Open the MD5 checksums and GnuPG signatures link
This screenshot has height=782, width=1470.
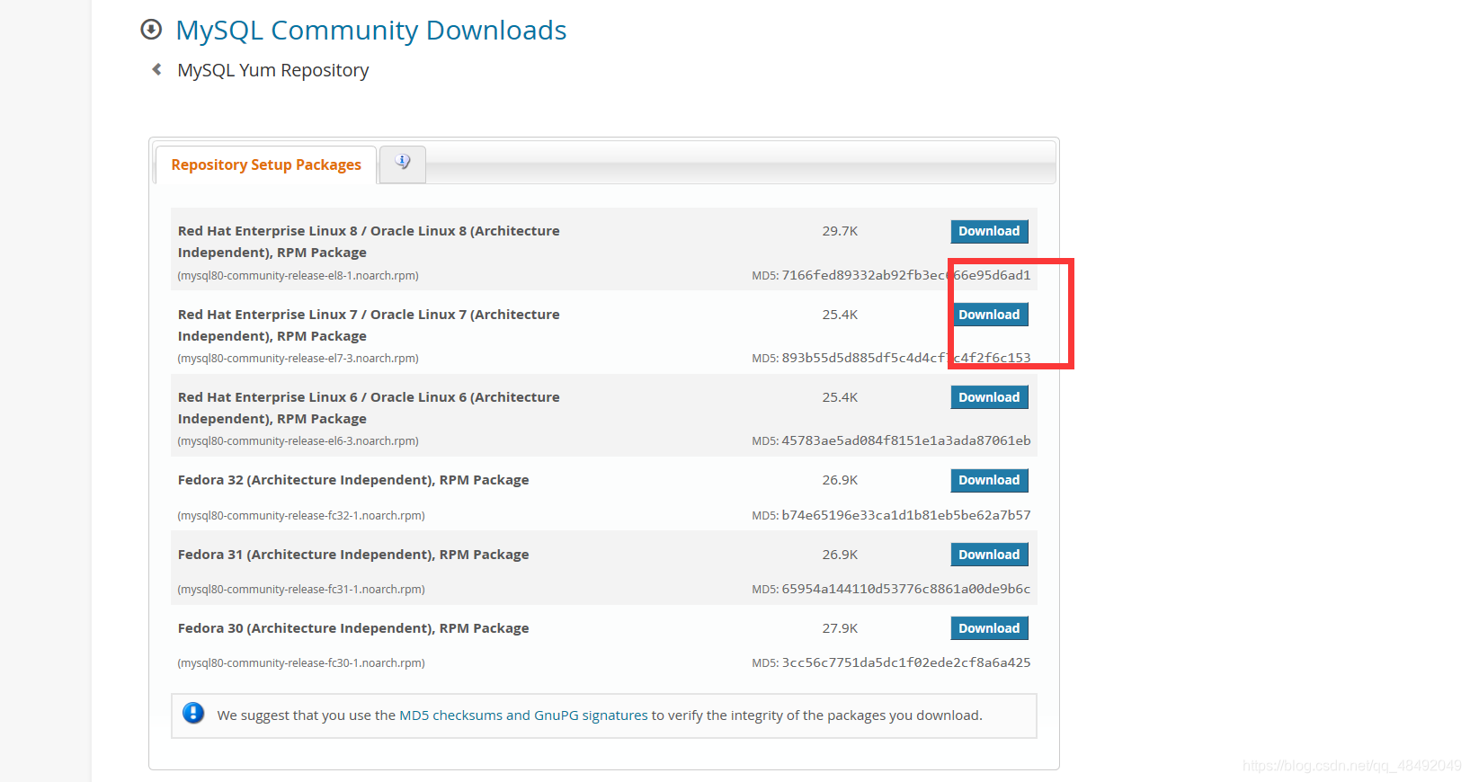coord(523,715)
